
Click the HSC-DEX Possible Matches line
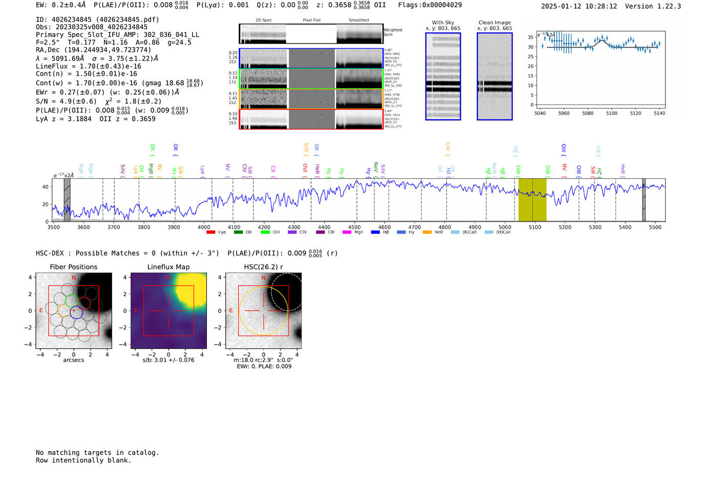(187, 253)
